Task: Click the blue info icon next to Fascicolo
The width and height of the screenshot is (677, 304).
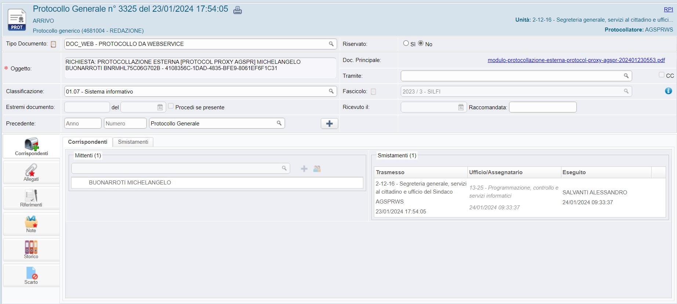Action: [x=668, y=91]
